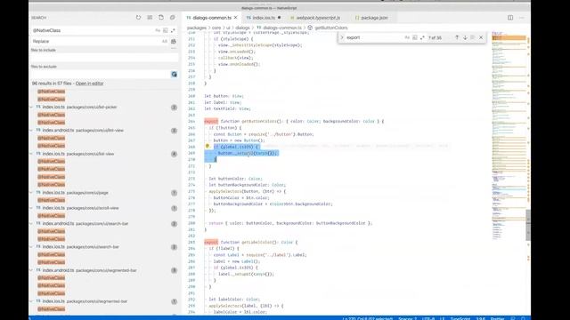Open feedback icon in status bar
The height and width of the screenshot is (320, 570).
513,318
